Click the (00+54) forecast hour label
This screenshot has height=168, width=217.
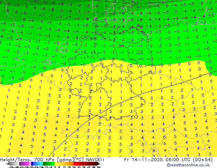click(203, 160)
